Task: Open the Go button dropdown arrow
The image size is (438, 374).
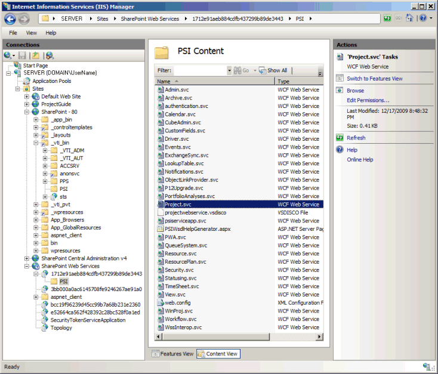Action: 255,70
